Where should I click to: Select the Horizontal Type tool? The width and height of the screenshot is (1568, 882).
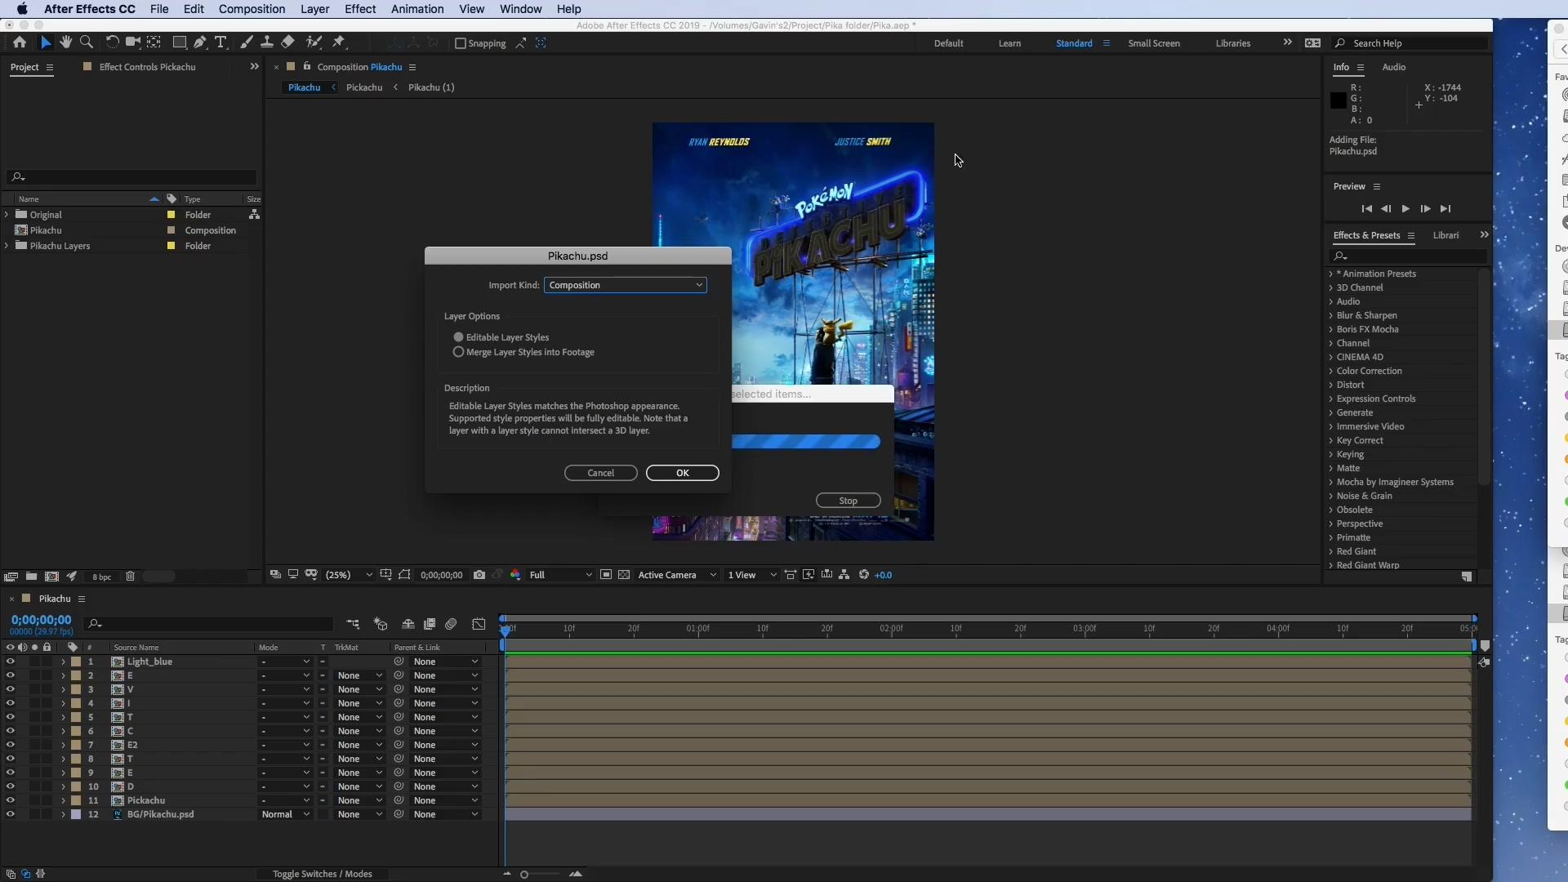coord(220,42)
